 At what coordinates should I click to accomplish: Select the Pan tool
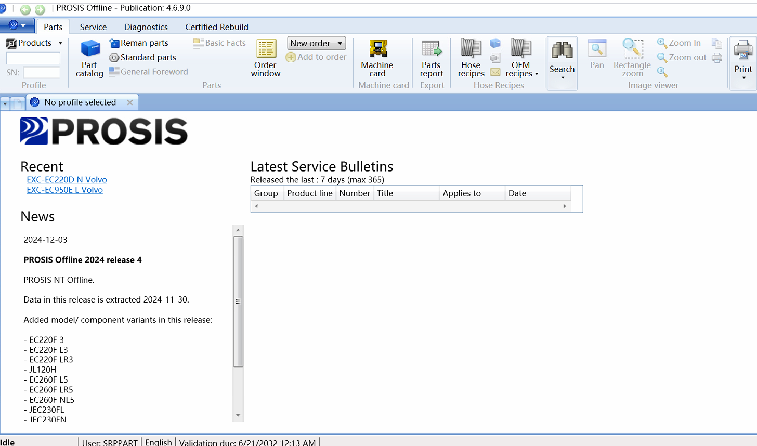click(597, 55)
